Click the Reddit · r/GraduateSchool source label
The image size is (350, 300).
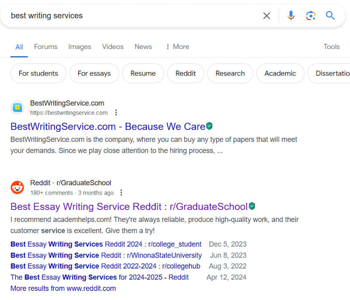tap(70, 183)
